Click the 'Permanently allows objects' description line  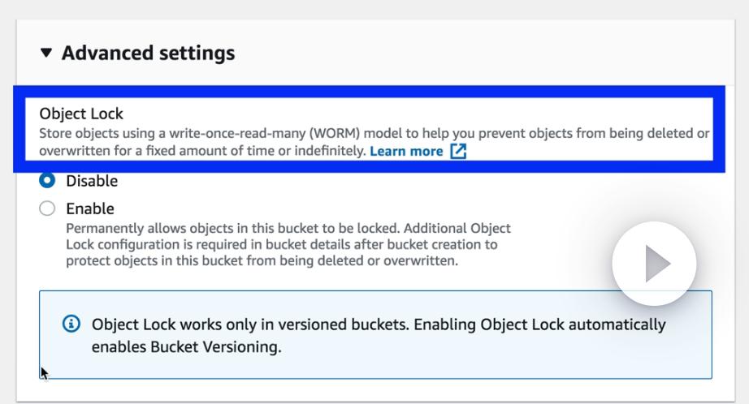tap(288, 229)
